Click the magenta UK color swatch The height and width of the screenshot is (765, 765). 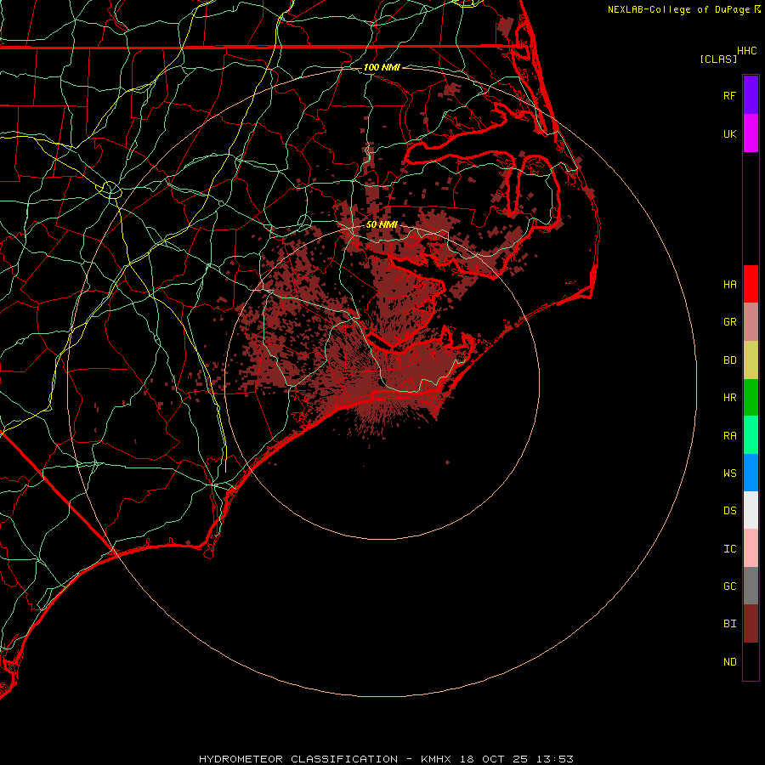click(751, 133)
